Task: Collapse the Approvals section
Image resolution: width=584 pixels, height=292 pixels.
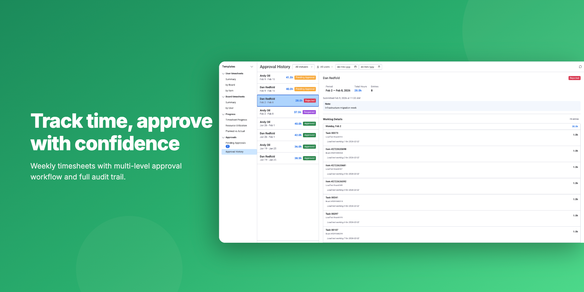Action: pyautogui.click(x=223, y=137)
